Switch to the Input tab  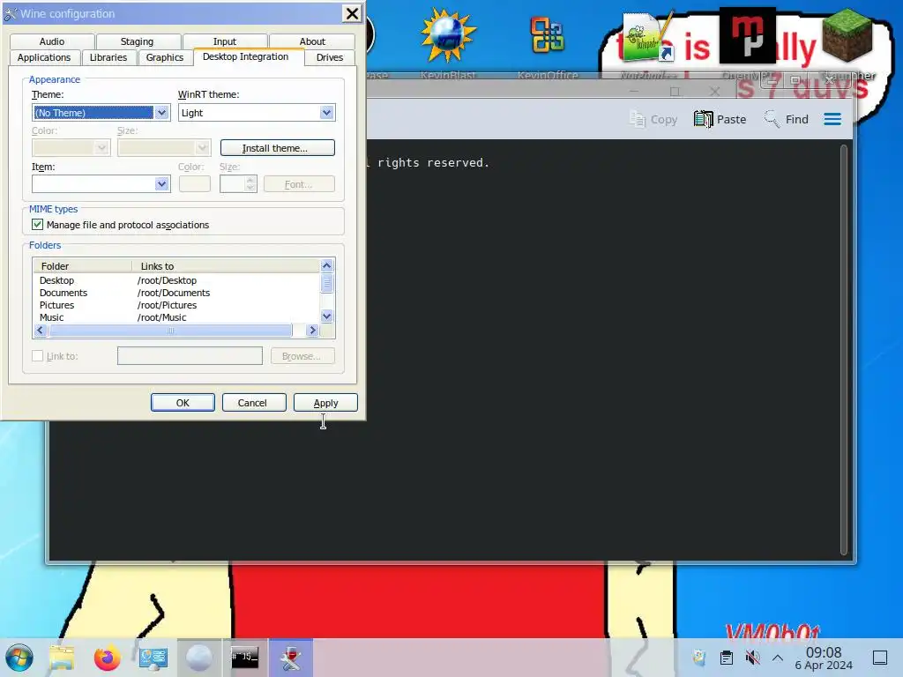pos(225,41)
